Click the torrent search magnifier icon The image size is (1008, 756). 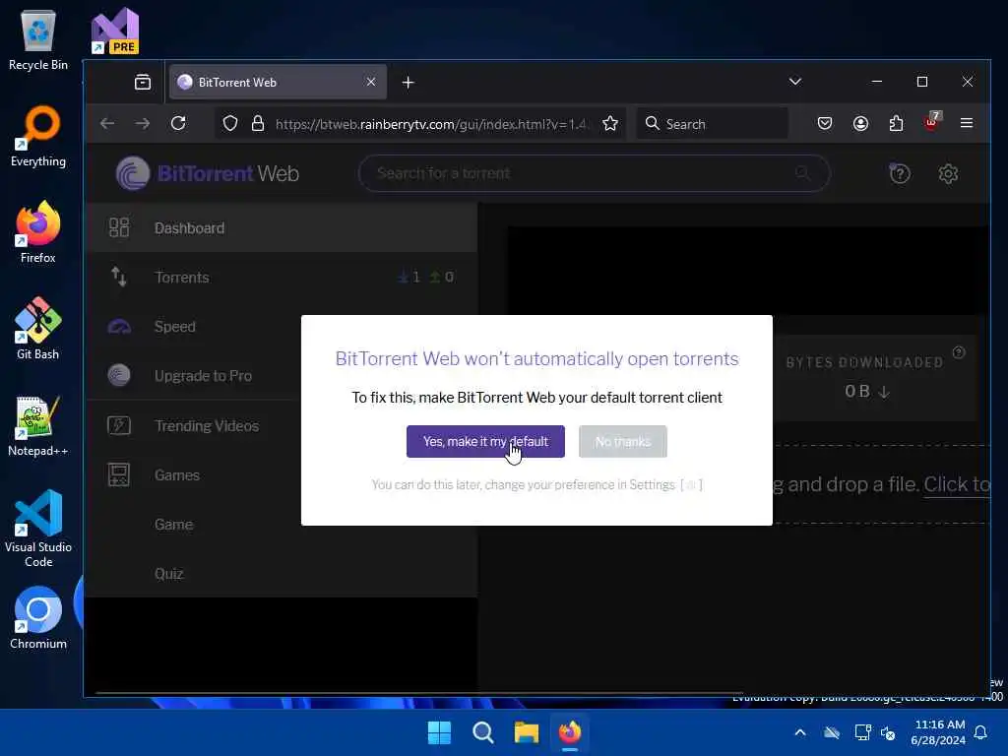coord(802,173)
